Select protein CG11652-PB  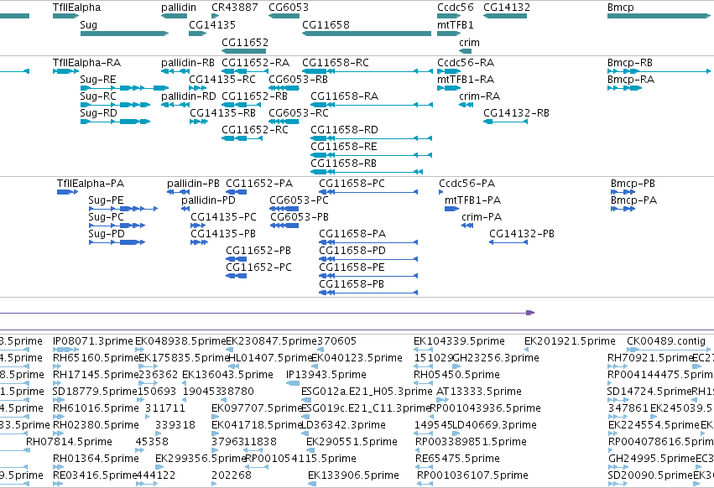237,259
